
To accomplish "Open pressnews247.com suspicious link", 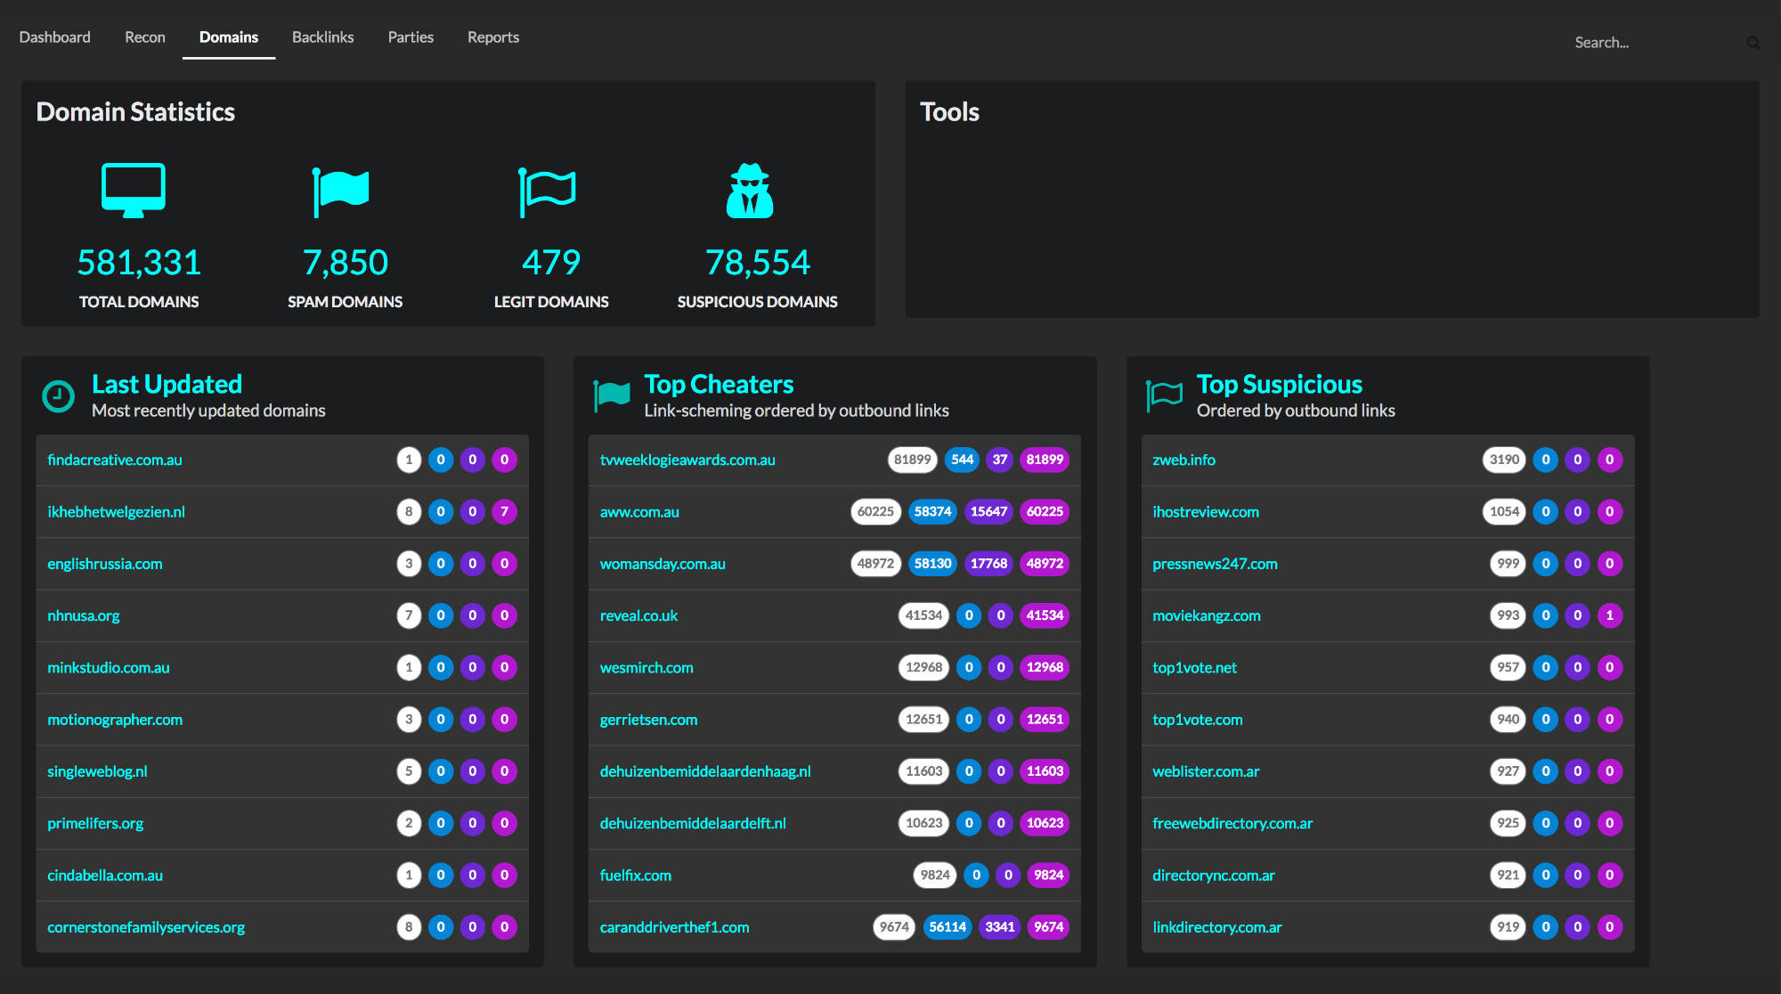I will pyautogui.click(x=1215, y=564).
